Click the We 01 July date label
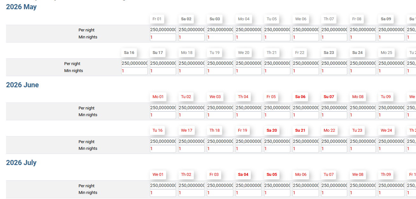The height and width of the screenshot is (199, 416). click(x=158, y=175)
